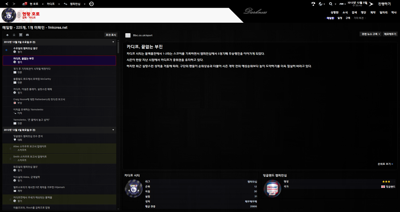This screenshot has width=400, height=212.
Task: Open message 경기 후 기자회견이 시작될 예정이다
Action: [59, 71]
